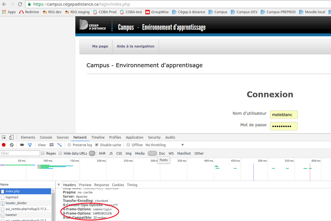Open the GroupWise bookmark
Image resolution: width=331 pixels, height=221 pixels.
point(157,12)
